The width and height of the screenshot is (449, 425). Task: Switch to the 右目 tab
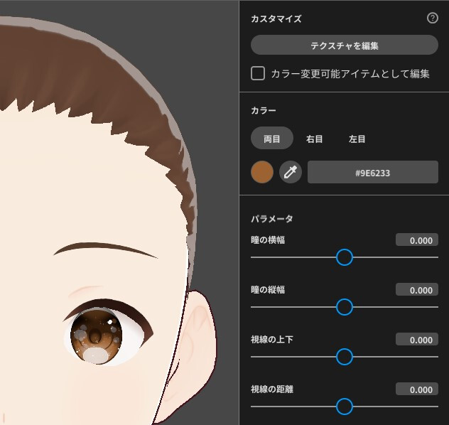pyautogui.click(x=315, y=139)
